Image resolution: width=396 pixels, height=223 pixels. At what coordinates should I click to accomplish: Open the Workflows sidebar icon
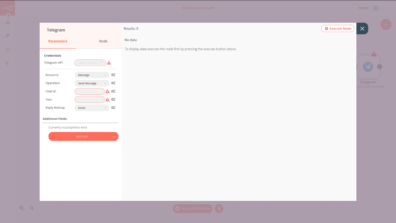(8, 22)
